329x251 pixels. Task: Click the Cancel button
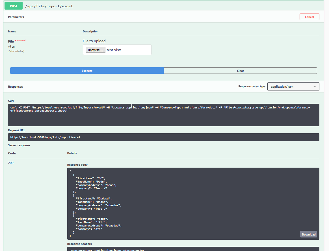pyautogui.click(x=309, y=17)
